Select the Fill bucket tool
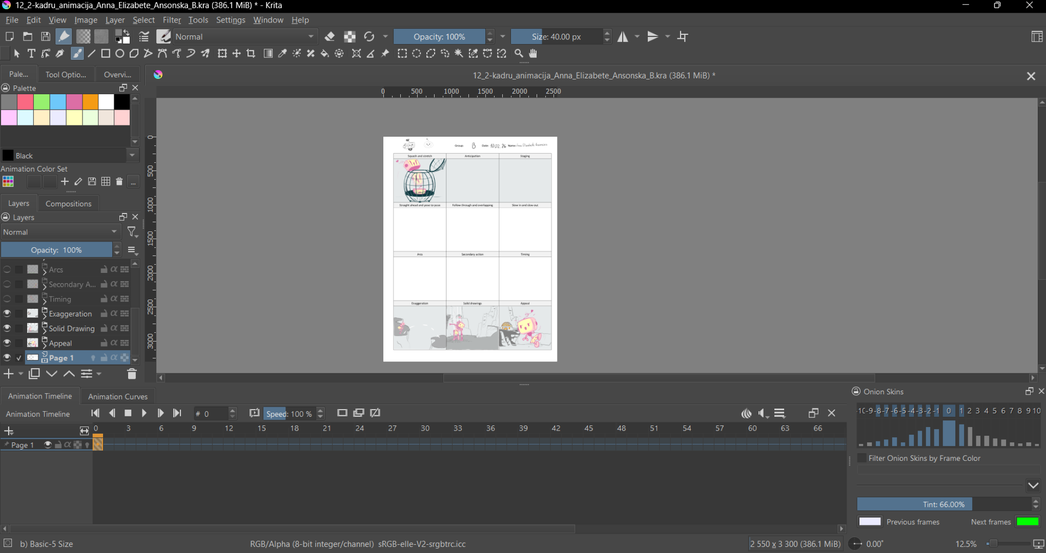 [x=325, y=54]
